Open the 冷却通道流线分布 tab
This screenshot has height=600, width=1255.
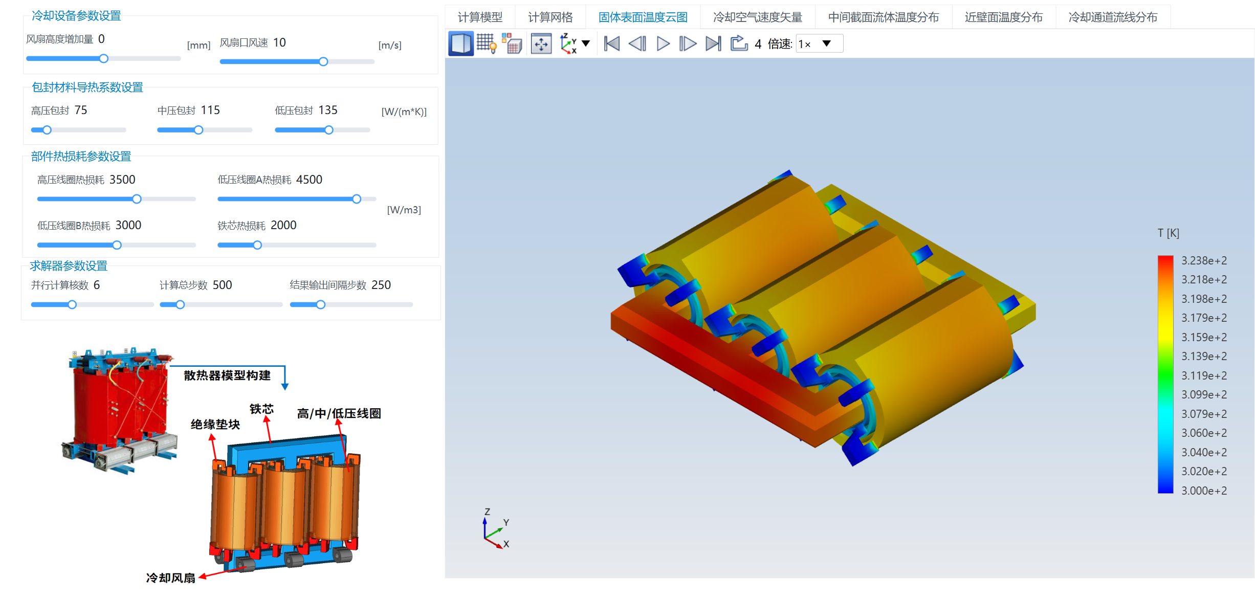click(1113, 17)
